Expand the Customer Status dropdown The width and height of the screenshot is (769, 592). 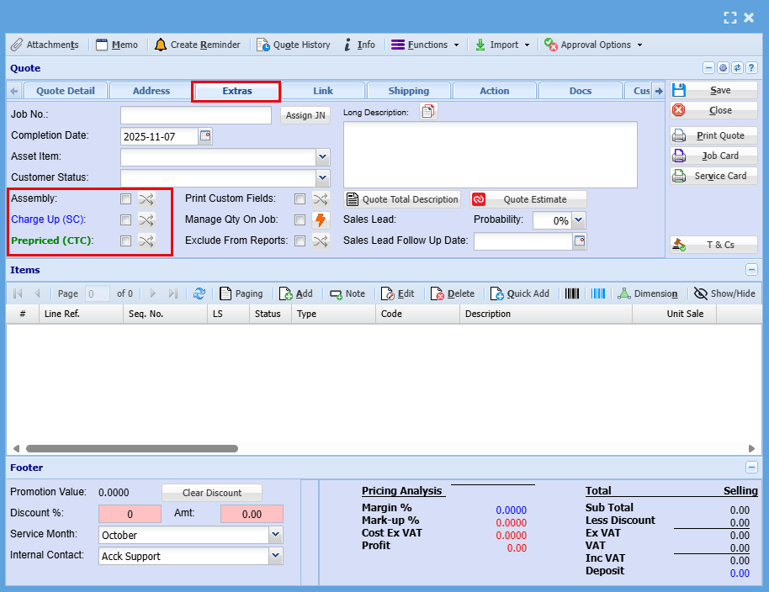(322, 177)
